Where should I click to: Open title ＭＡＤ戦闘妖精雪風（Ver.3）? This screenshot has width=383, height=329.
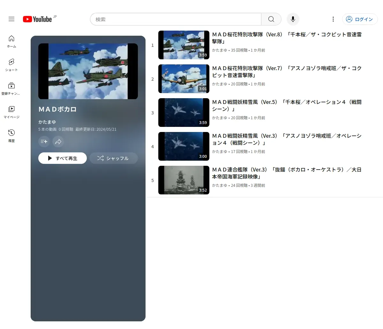pyautogui.click(x=287, y=139)
